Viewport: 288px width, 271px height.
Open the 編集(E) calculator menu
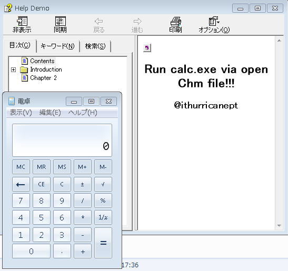50,113
